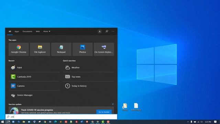Image resolution: width=220 pixels, height=124 pixels.
Task: Open the Action Center notification icon
Action: click(216, 122)
